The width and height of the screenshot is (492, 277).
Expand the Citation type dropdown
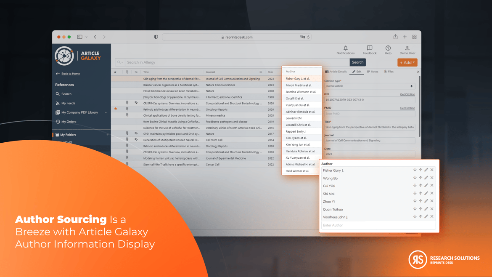tap(369, 86)
